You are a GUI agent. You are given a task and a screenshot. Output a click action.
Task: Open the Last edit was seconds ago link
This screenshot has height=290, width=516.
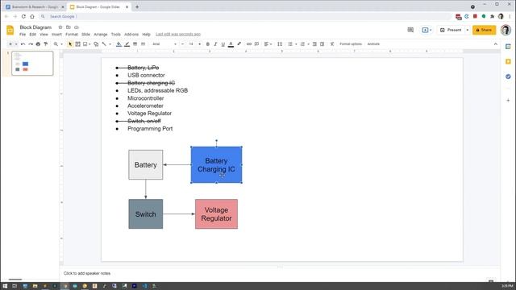(x=178, y=34)
